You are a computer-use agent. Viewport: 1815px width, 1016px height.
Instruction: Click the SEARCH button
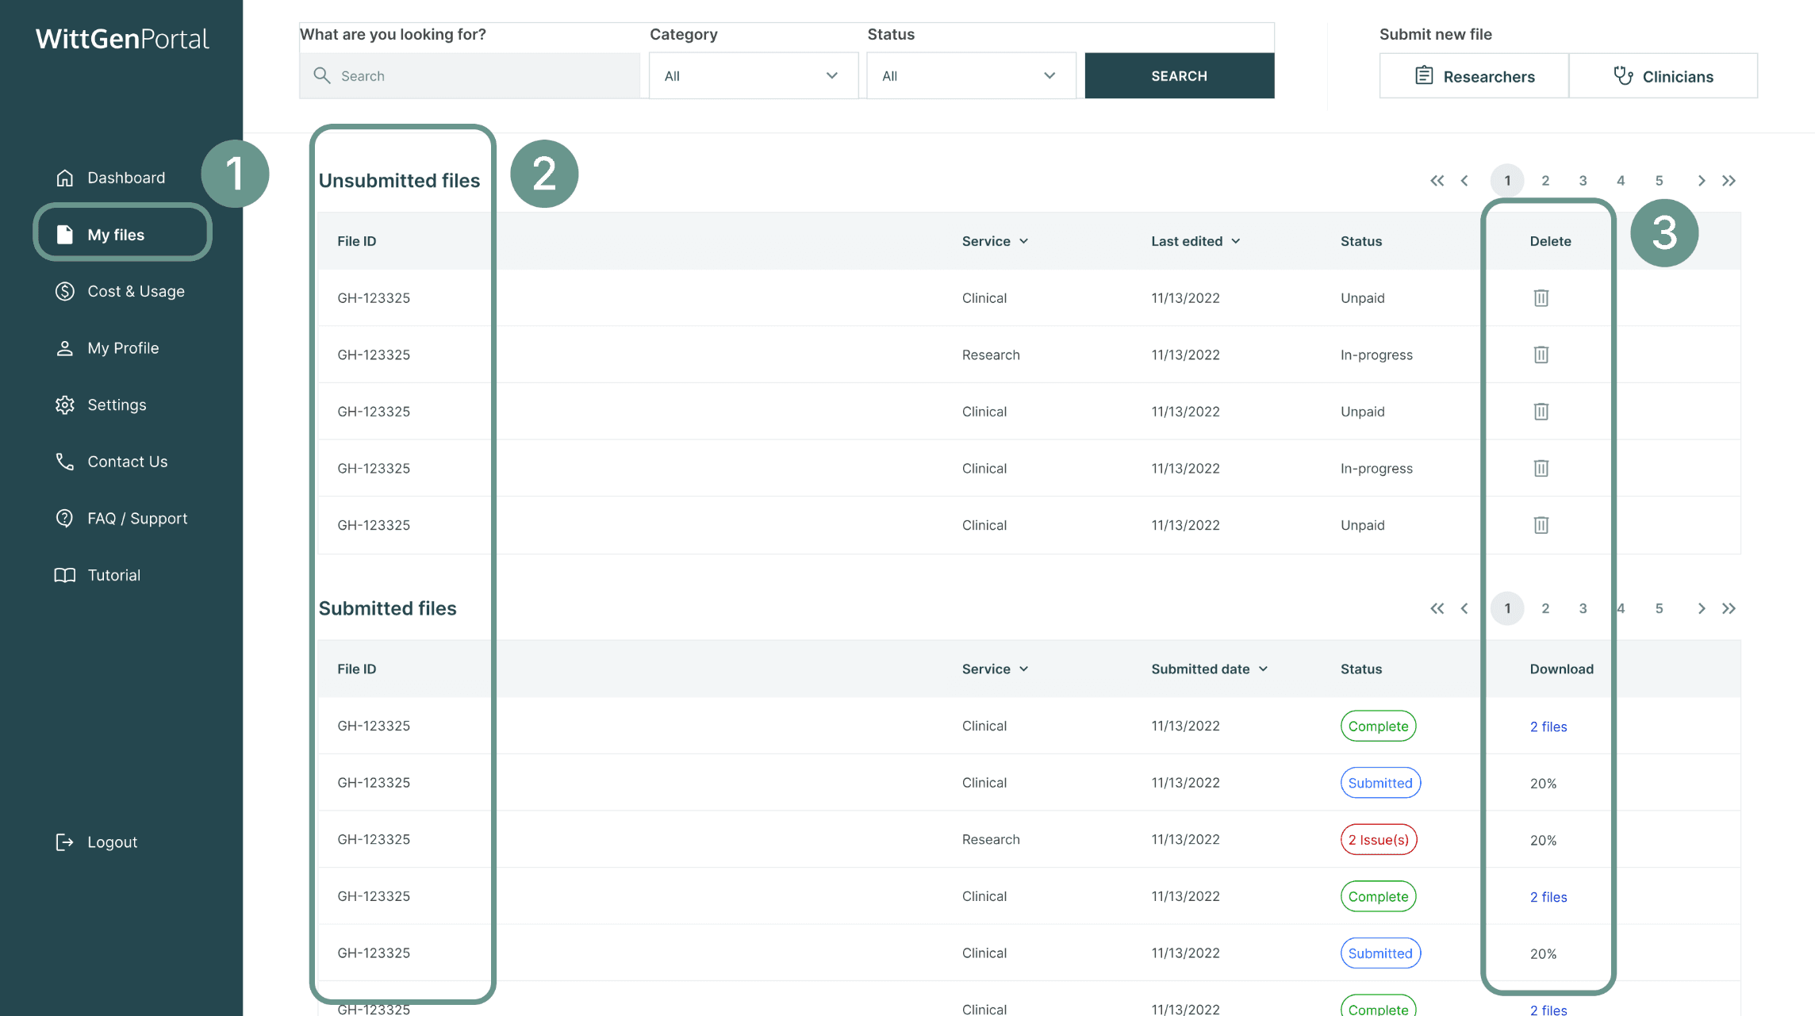[1179, 76]
